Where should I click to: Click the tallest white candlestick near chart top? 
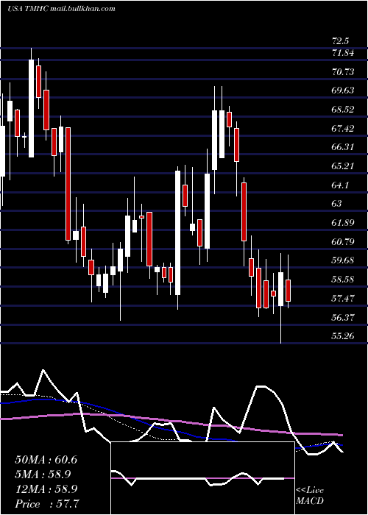[x=31, y=108]
